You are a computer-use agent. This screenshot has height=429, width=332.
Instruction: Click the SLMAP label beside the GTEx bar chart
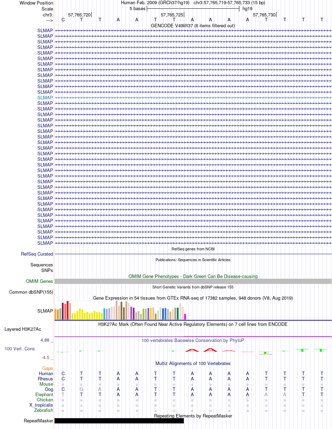(45, 311)
